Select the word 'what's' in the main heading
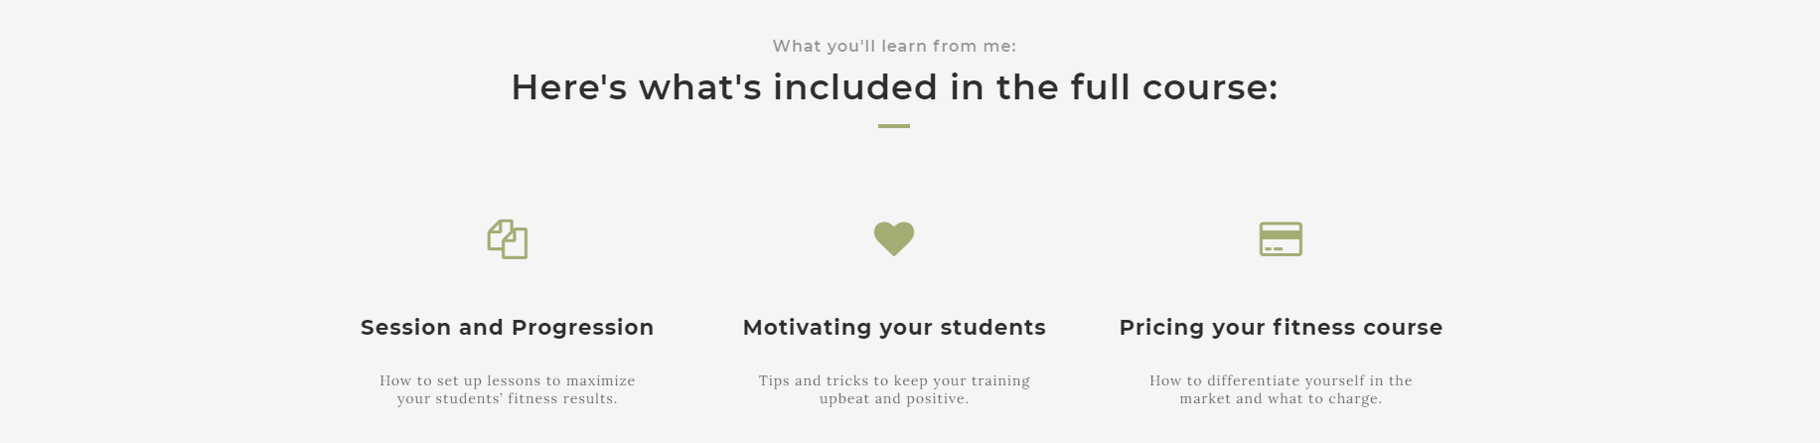 700,87
